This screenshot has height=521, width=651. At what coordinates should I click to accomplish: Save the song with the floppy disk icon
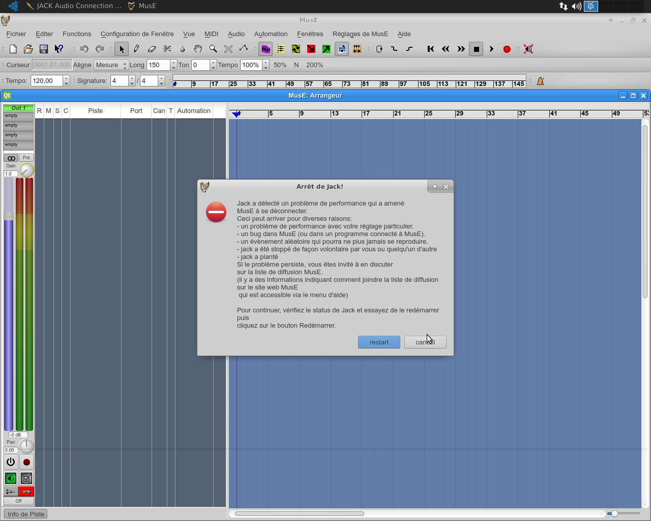click(x=44, y=49)
